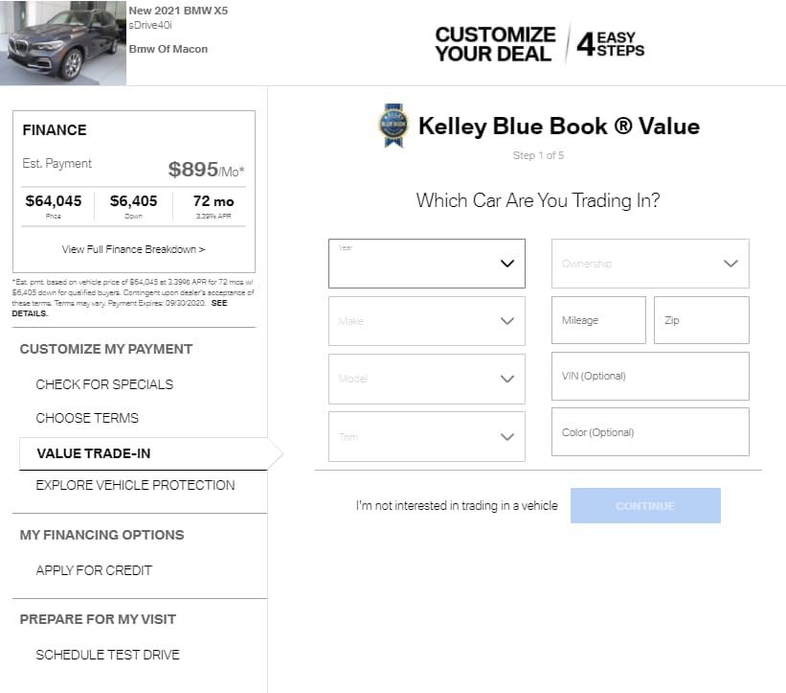Screen dimensions: 786x693
Task: Click the Customize Your Deal banner text
Action: [495, 44]
